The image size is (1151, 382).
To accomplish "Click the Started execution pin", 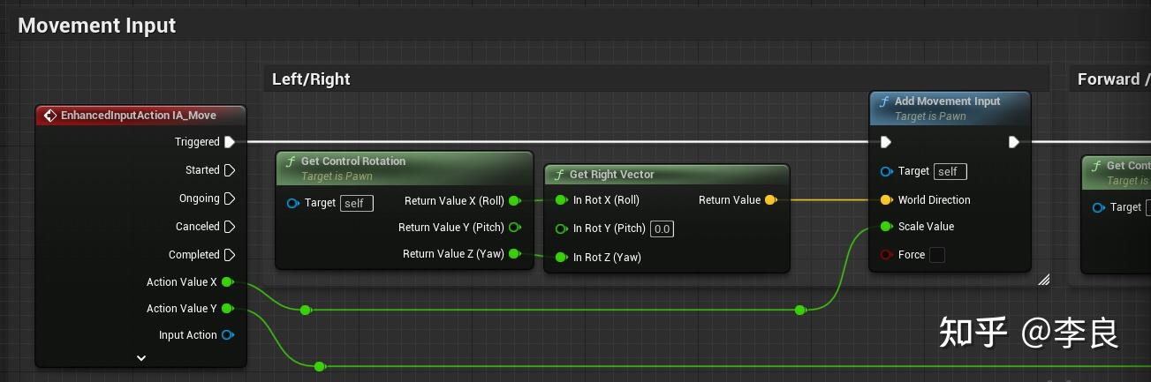I will (x=230, y=170).
